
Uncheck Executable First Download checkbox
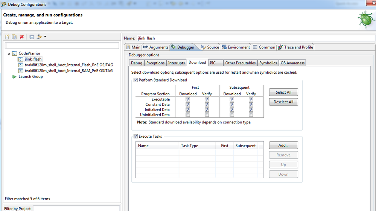pyautogui.click(x=188, y=99)
